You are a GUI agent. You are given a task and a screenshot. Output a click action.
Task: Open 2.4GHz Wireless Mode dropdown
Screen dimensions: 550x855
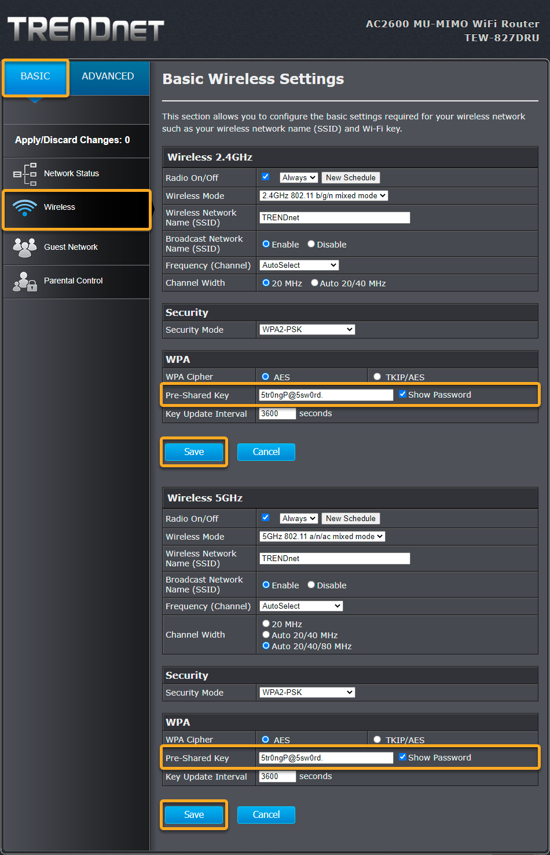(x=324, y=196)
